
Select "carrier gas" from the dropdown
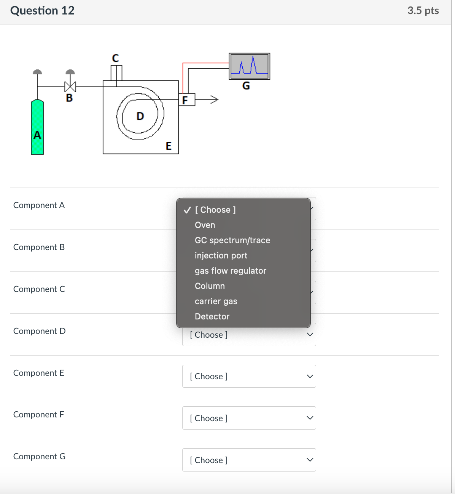[x=216, y=301]
